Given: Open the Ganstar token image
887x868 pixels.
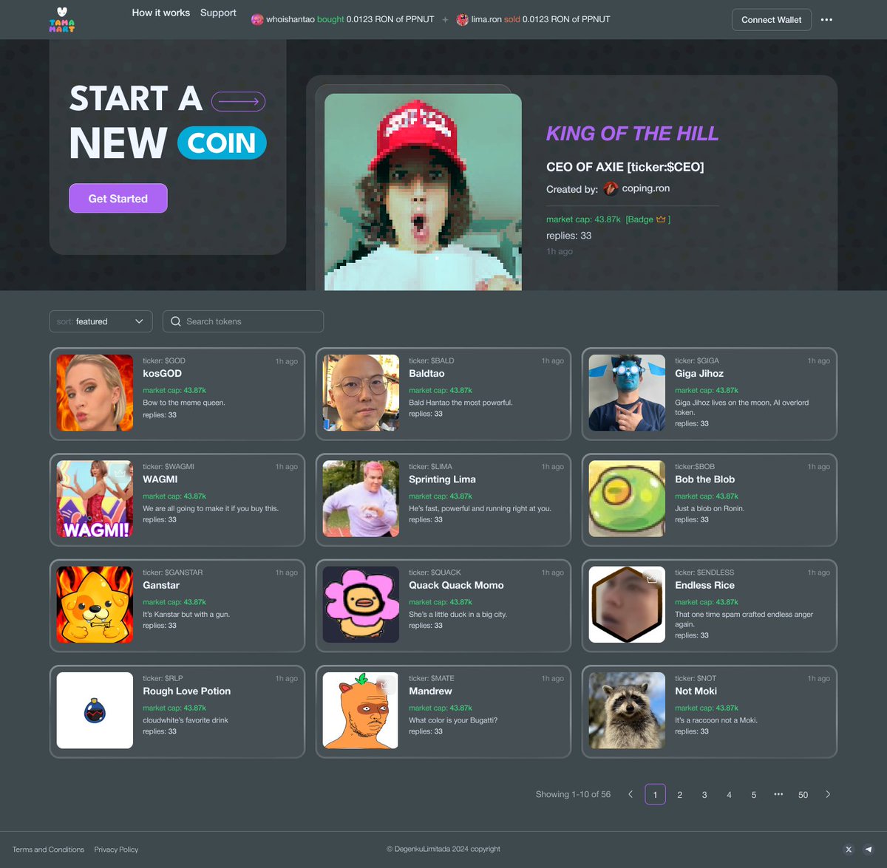Looking at the screenshot, I should click(95, 604).
